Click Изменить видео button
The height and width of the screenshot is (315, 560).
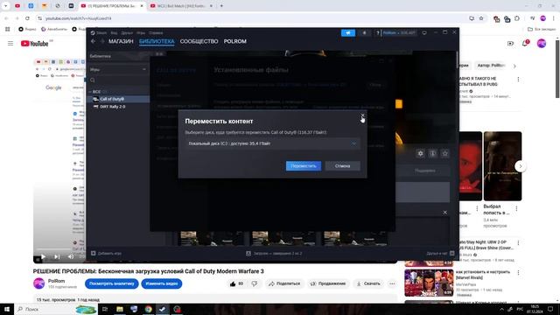point(162,283)
